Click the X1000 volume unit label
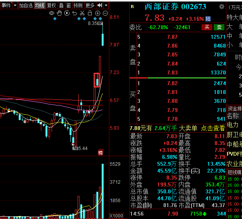The image size is (242, 219). click(x=116, y=216)
